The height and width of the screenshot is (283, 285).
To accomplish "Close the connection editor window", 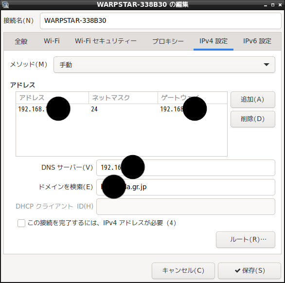I will (x=280, y=5).
